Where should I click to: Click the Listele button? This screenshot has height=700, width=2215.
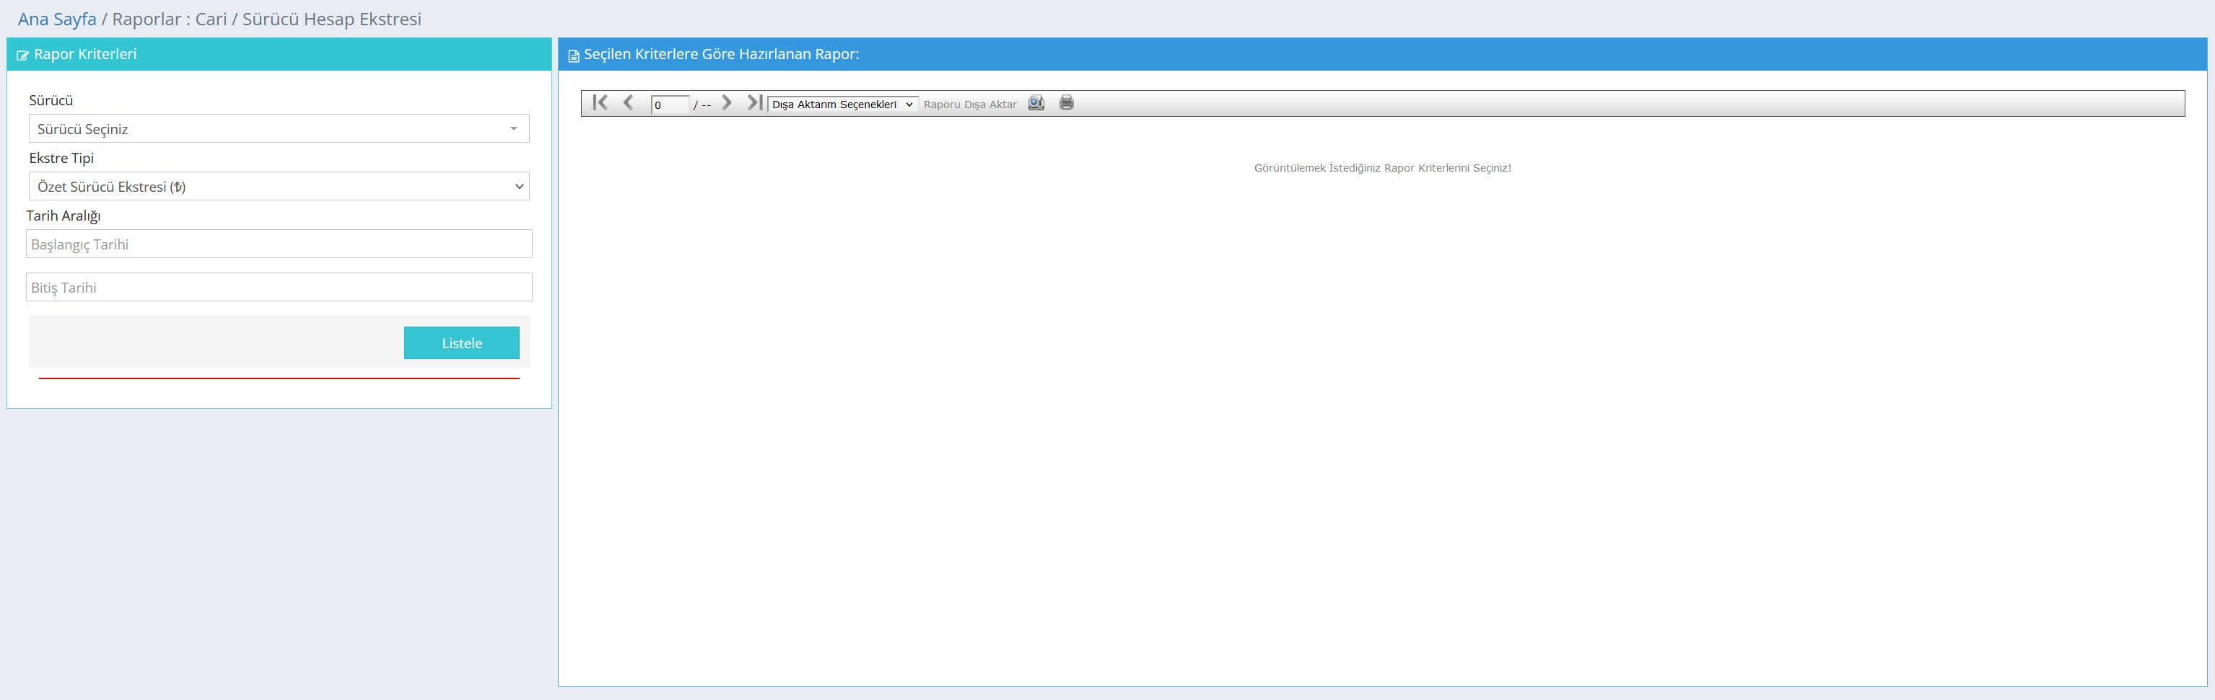(462, 342)
